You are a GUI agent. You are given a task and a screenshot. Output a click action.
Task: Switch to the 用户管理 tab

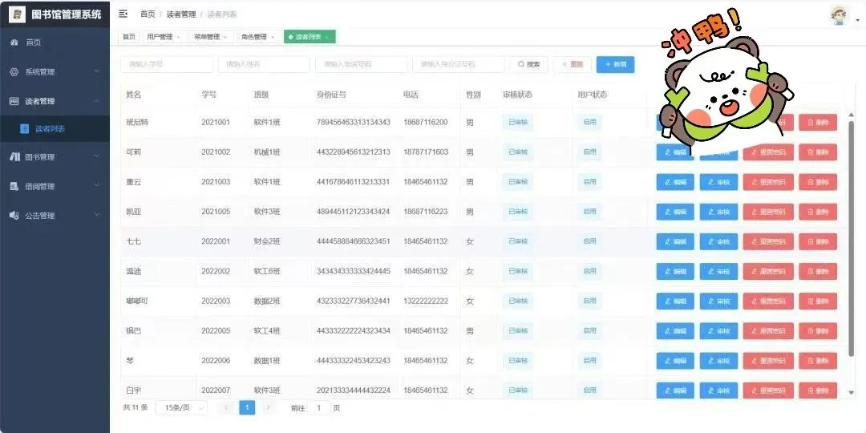click(x=163, y=37)
